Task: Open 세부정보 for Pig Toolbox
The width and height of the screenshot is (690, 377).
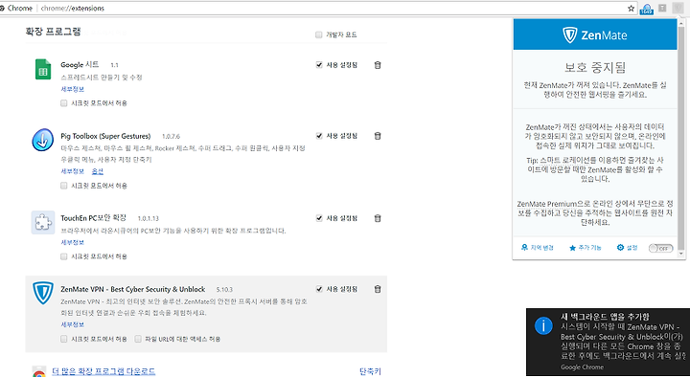Action: click(72, 171)
